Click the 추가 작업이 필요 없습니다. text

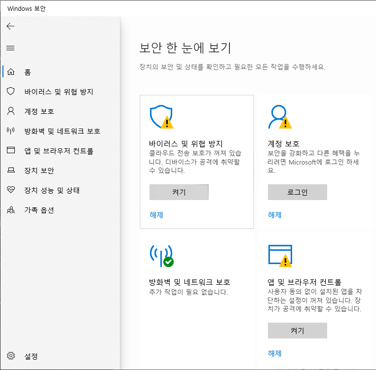click(188, 292)
